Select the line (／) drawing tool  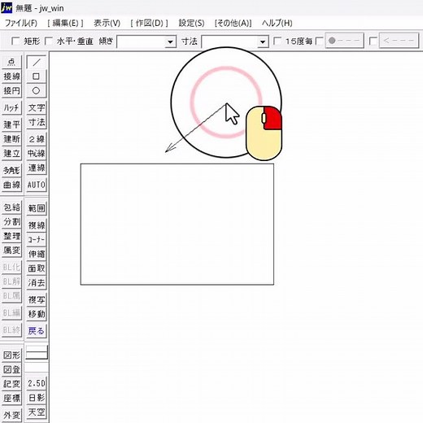tap(37, 63)
